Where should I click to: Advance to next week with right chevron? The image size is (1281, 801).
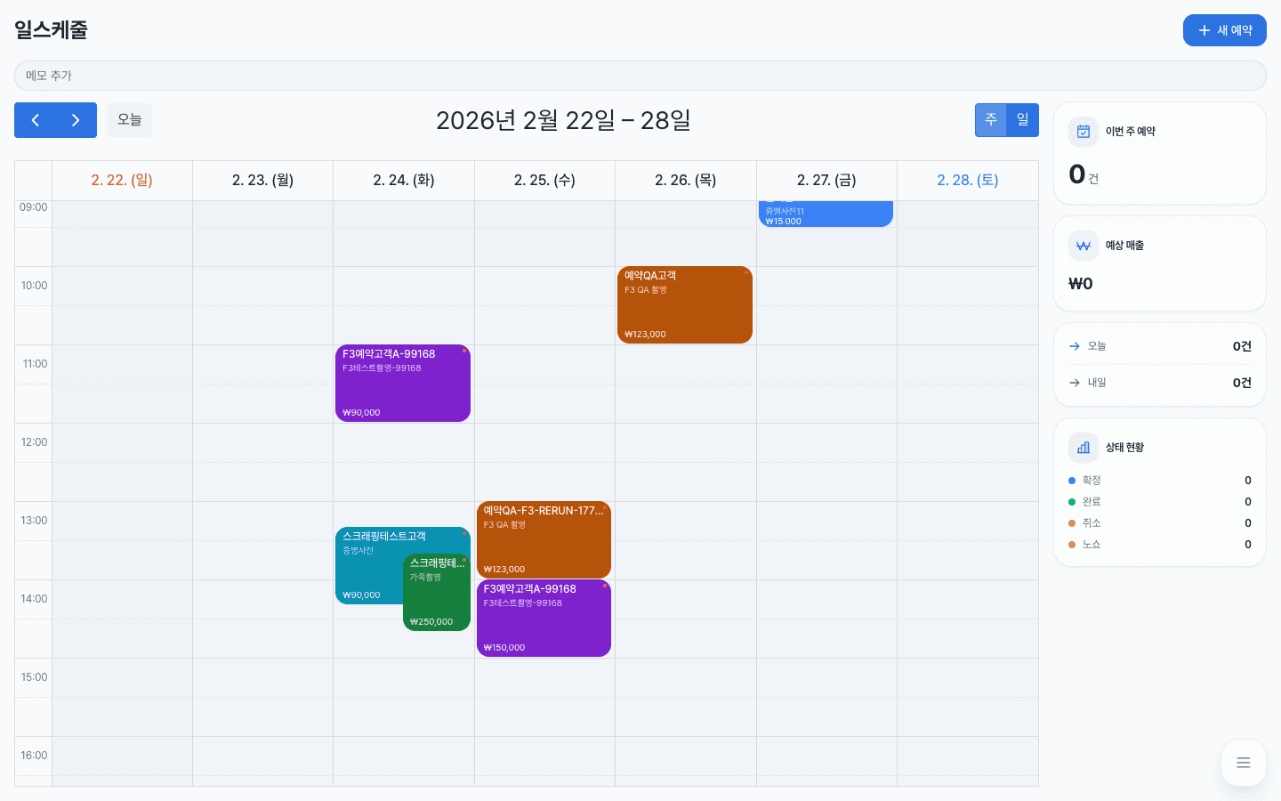(76, 120)
